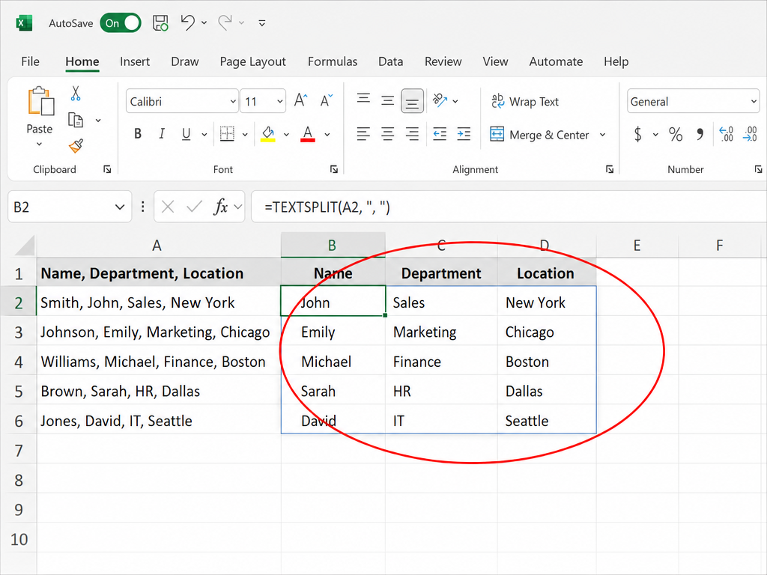Image resolution: width=767 pixels, height=575 pixels.
Task: Open the font size 11 dropdown
Action: coord(280,102)
